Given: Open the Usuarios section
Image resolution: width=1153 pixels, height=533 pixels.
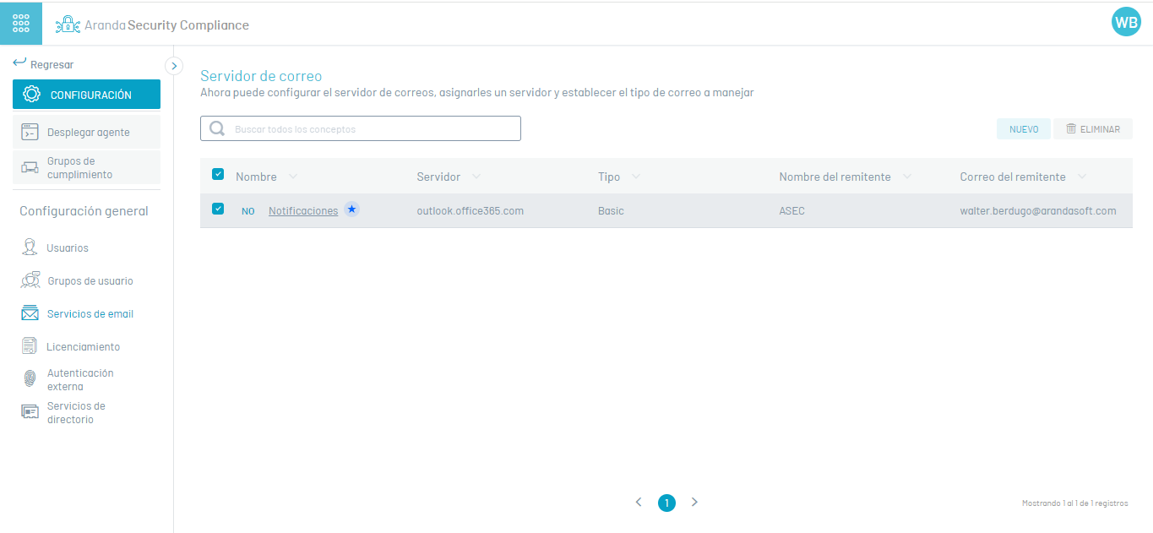Looking at the screenshot, I should [68, 247].
